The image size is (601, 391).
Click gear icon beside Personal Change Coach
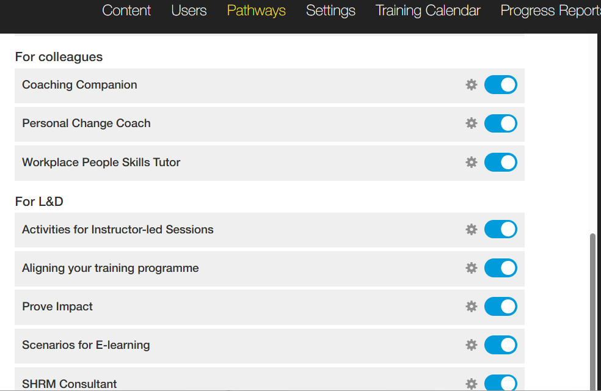[472, 123]
